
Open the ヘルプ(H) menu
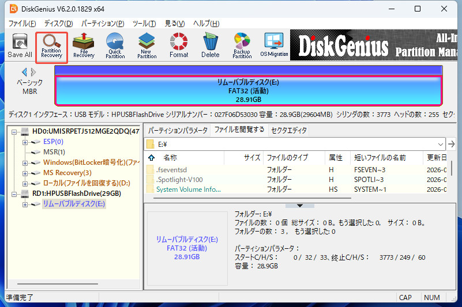pyautogui.click(x=206, y=24)
